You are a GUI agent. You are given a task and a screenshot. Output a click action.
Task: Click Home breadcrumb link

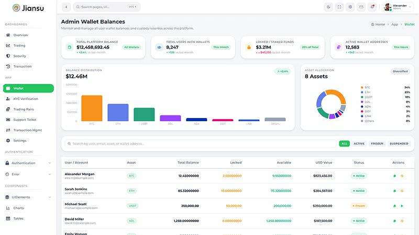[378, 24]
